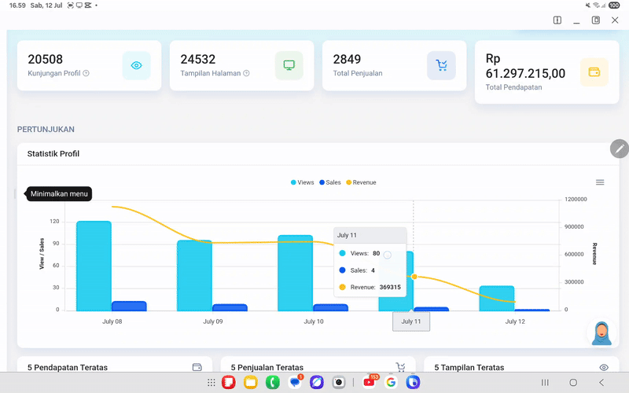The width and height of the screenshot is (629, 393).
Task: Click the Revenue line point at July 11
Action: point(414,277)
